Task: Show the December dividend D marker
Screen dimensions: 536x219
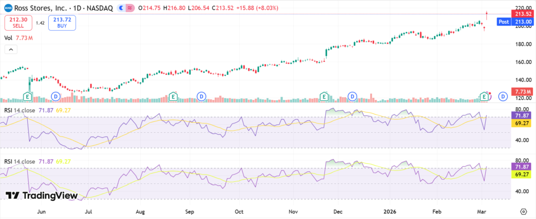Action: (353, 96)
